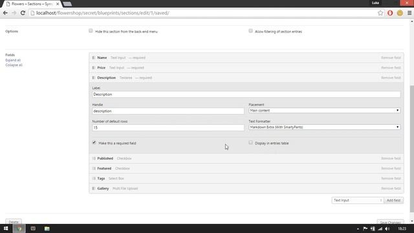Screen dimensions: 414x233
Task: Click the action center flag tray icon
Action: pyautogui.click(x=365, y=228)
